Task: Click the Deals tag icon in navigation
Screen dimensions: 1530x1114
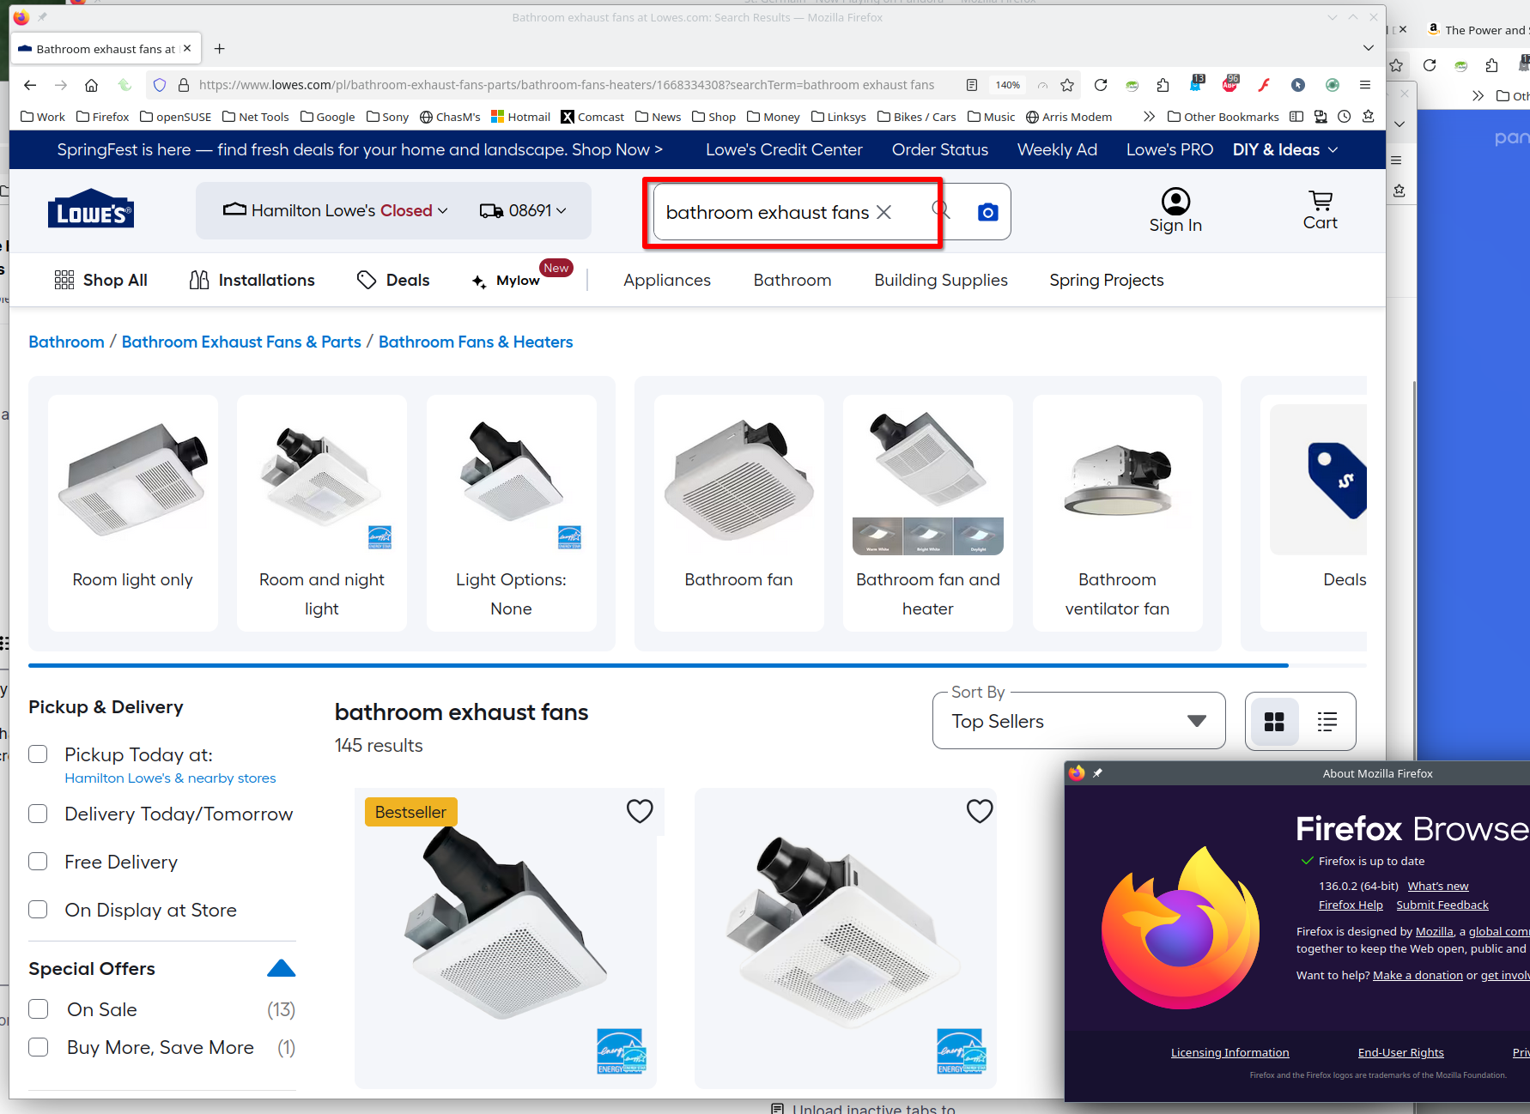Action: (x=367, y=280)
